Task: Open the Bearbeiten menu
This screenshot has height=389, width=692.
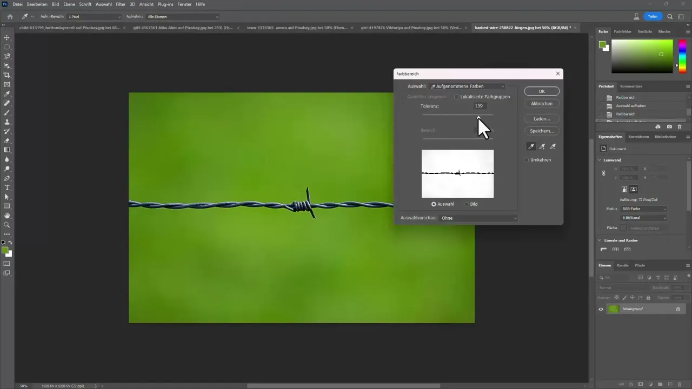Action: coord(37,4)
